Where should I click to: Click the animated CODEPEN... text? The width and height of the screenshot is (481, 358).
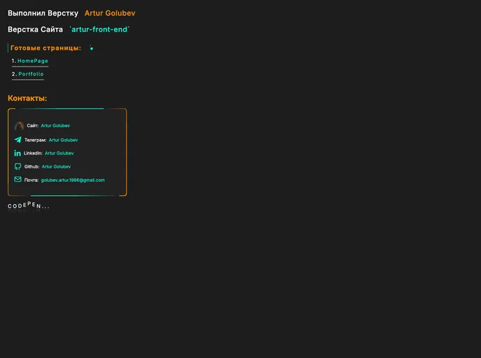coord(28,206)
